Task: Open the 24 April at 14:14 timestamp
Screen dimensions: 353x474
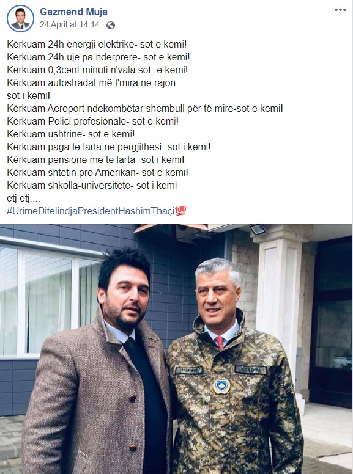Action: (x=69, y=25)
